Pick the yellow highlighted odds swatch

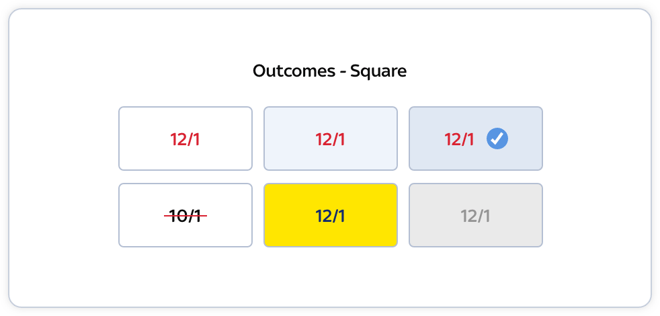[x=330, y=215]
